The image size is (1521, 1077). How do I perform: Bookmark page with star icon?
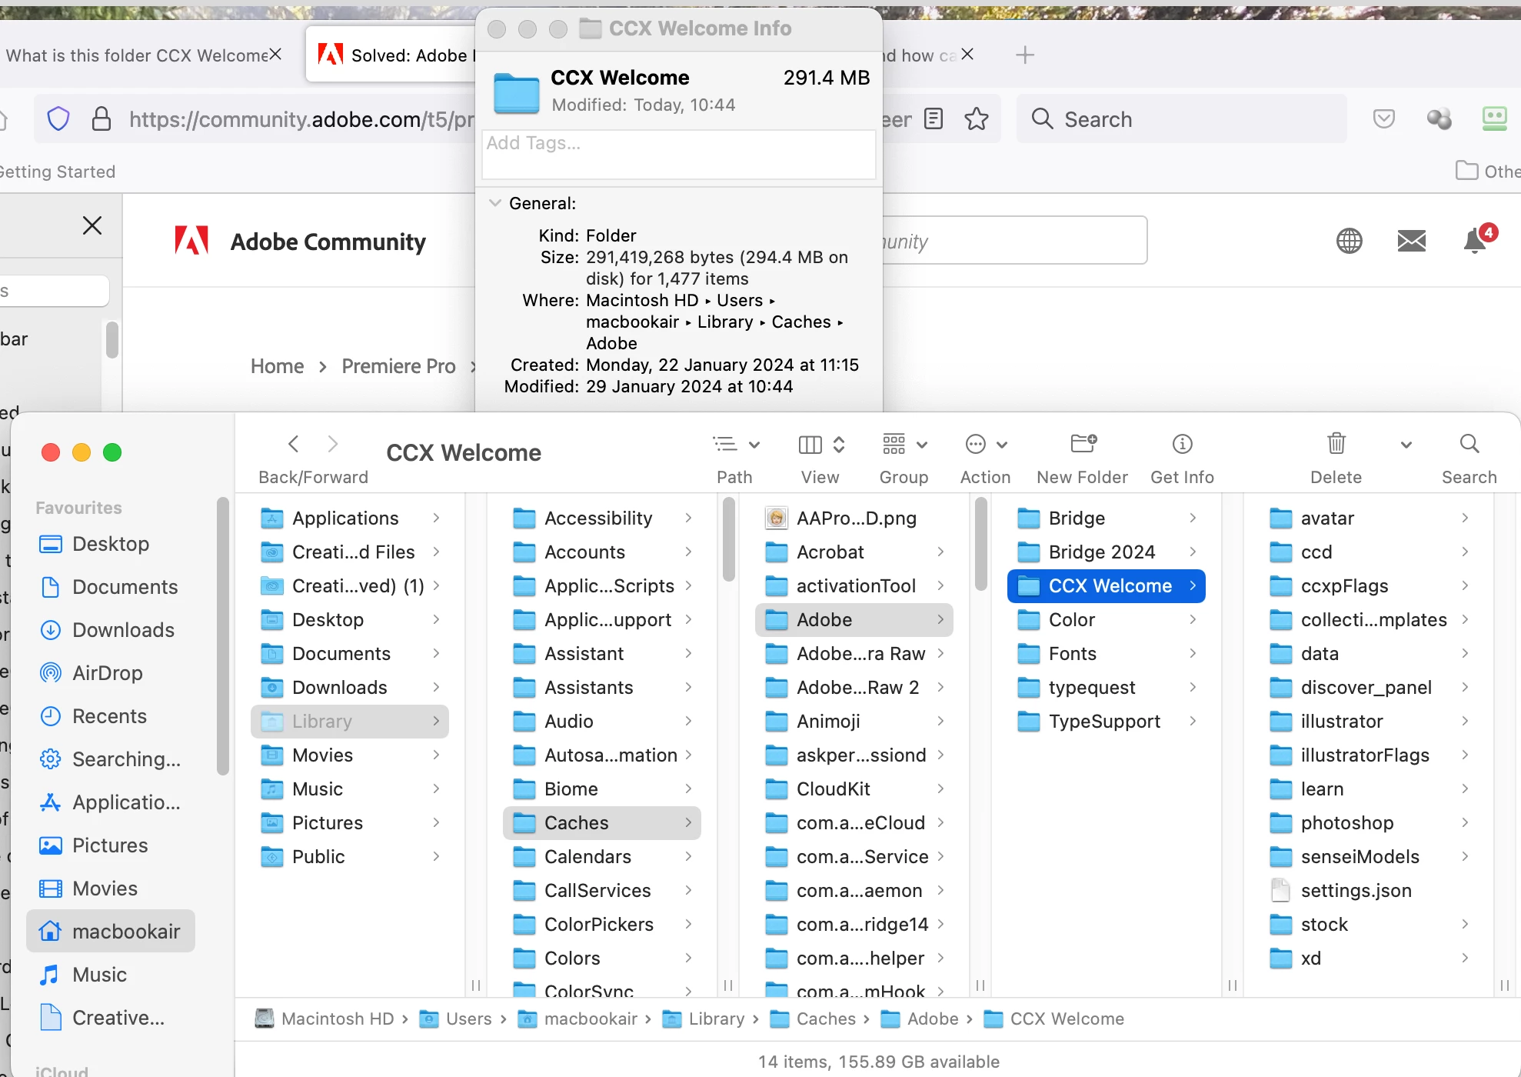click(976, 119)
